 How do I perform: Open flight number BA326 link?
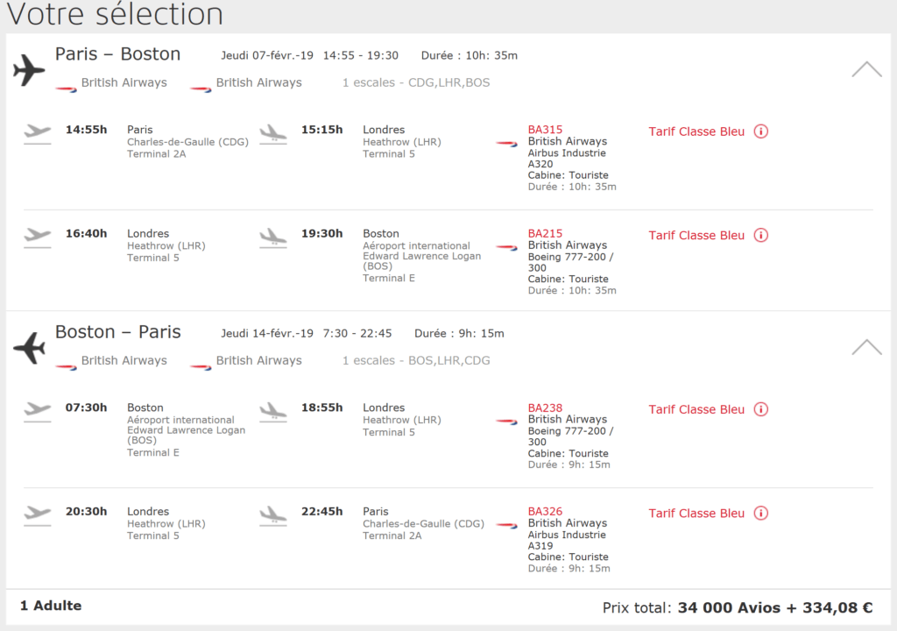[545, 511]
